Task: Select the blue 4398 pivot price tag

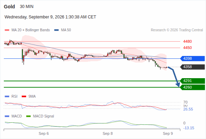Action: [x=192, y=58]
